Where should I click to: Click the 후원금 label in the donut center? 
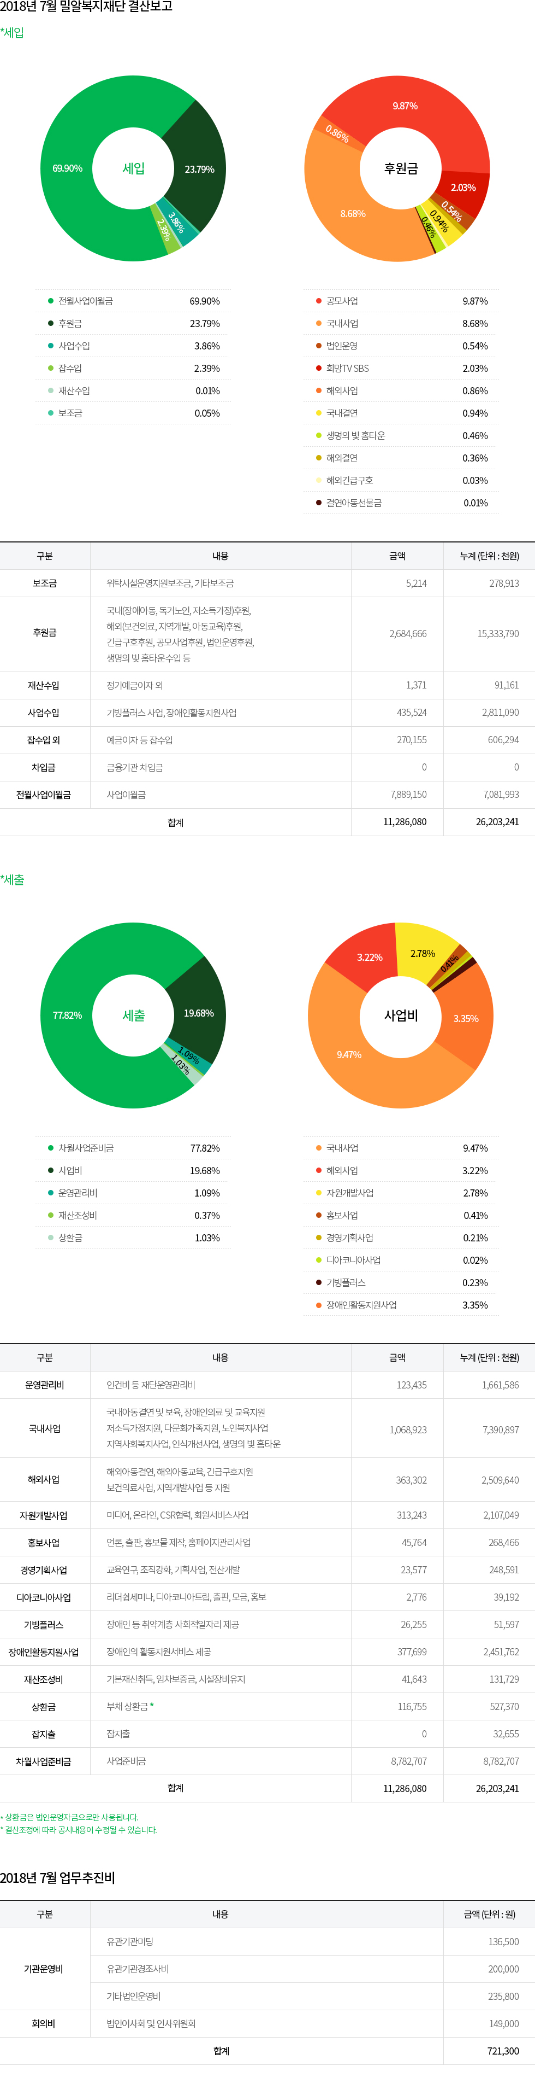click(401, 168)
